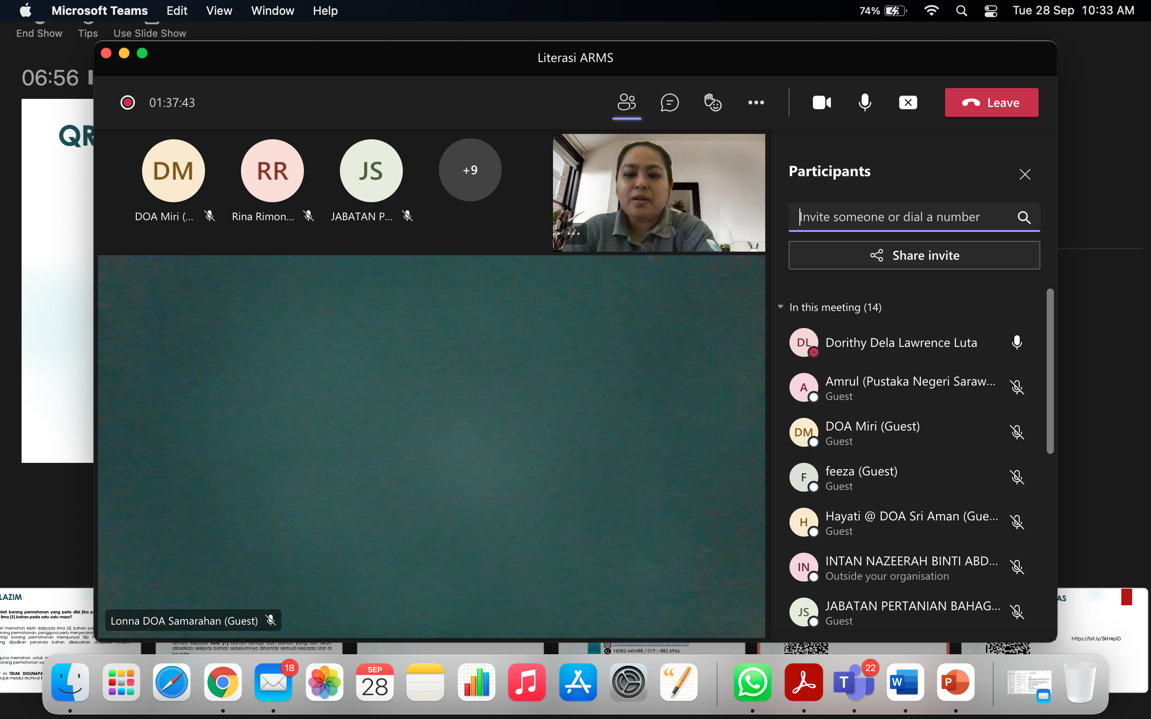Open the Microsoft Teams menu

click(x=99, y=10)
